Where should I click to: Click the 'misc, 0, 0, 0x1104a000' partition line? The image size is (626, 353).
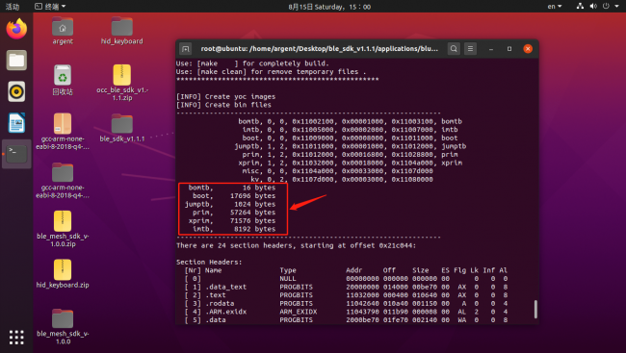(338, 171)
